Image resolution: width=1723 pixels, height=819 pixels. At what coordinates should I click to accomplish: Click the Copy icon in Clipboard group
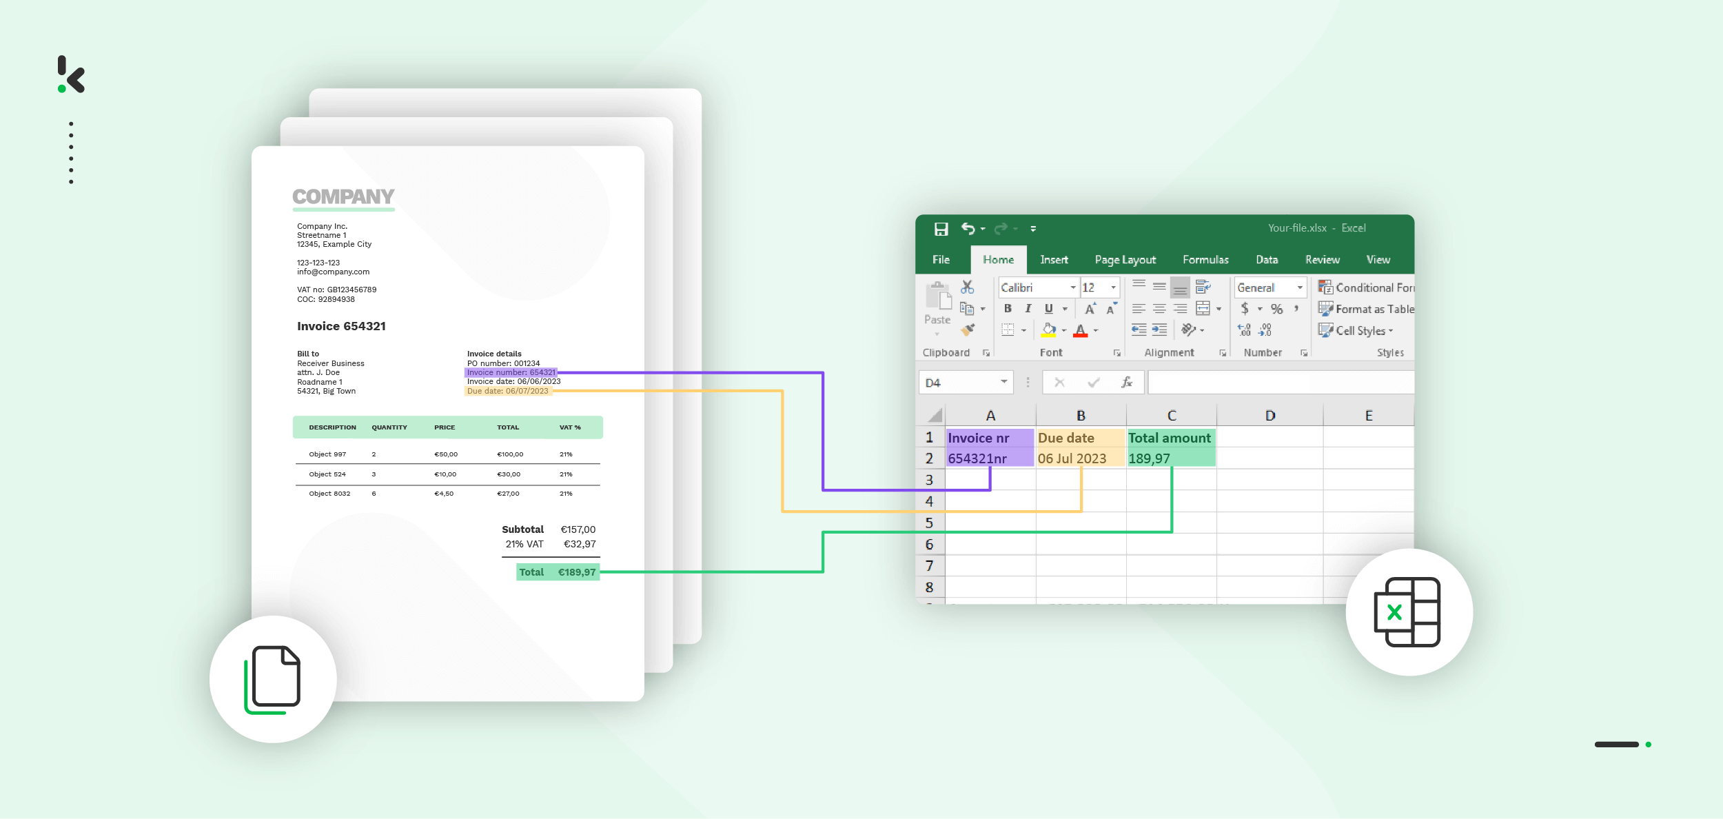coord(967,308)
